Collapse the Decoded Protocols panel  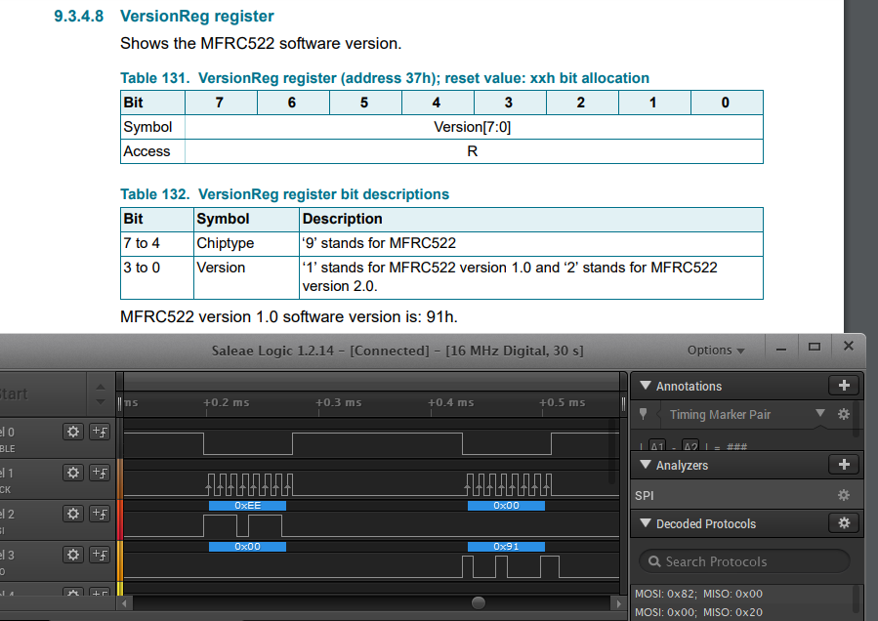tap(645, 523)
